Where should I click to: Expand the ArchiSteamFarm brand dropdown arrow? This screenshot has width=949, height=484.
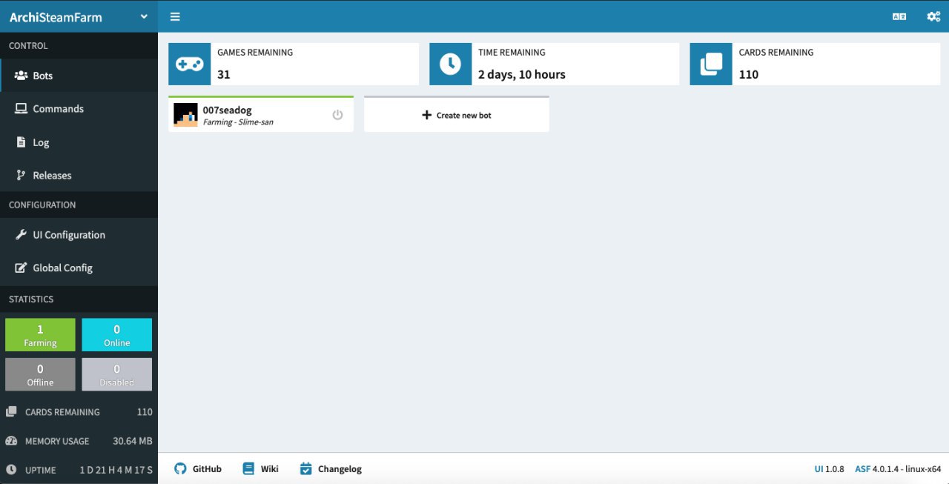tap(145, 16)
